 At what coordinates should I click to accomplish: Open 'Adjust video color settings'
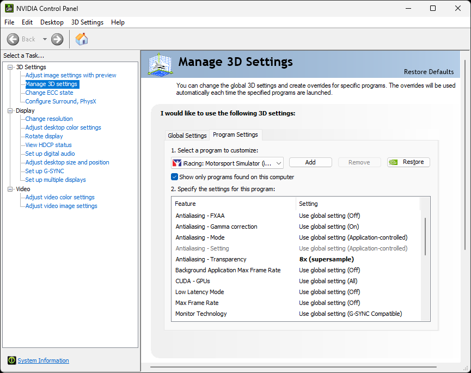(60, 197)
